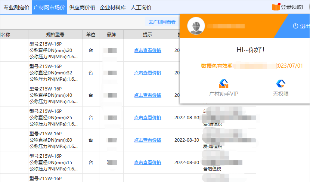Click the 规格型号 column header
The height and width of the screenshot is (182, 310).
[x=55, y=35]
